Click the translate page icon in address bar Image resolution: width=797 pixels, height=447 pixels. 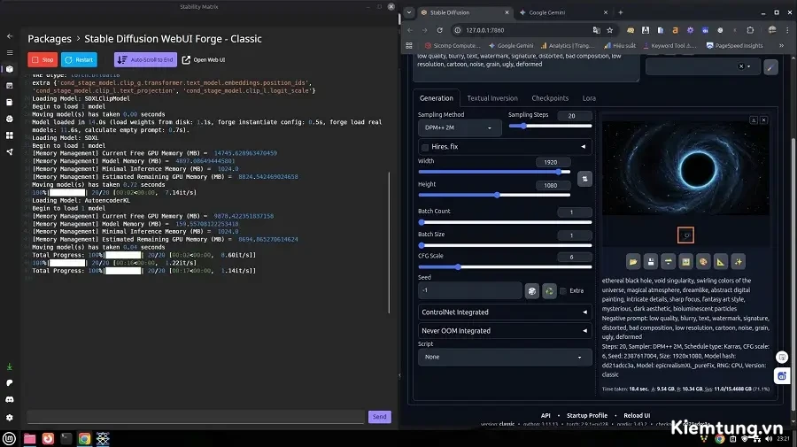pos(596,30)
